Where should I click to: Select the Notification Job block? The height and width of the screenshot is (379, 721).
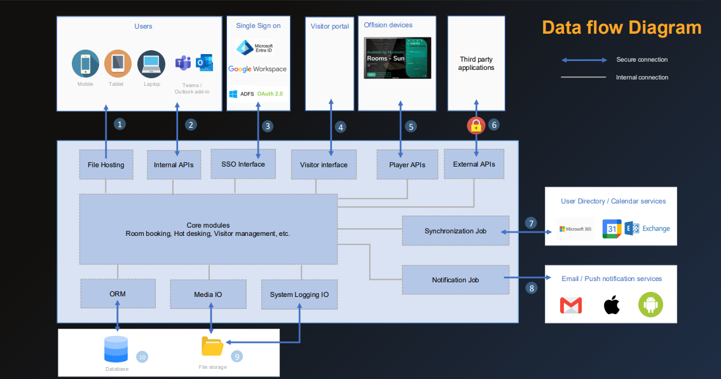[455, 280]
